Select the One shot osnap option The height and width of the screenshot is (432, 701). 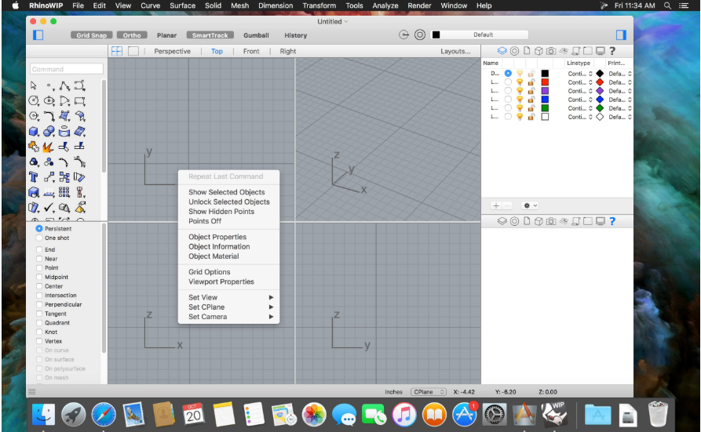coord(39,238)
